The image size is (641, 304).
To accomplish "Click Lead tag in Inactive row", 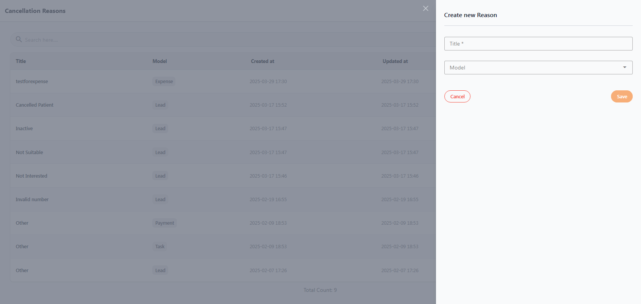I will (x=160, y=128).
